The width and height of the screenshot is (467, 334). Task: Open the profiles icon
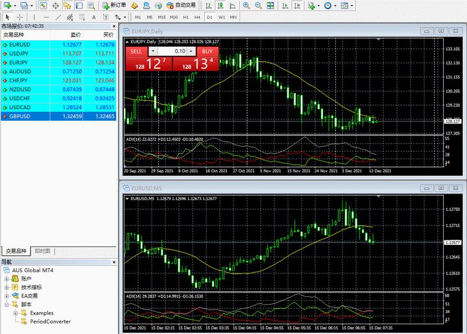(24, 5)
